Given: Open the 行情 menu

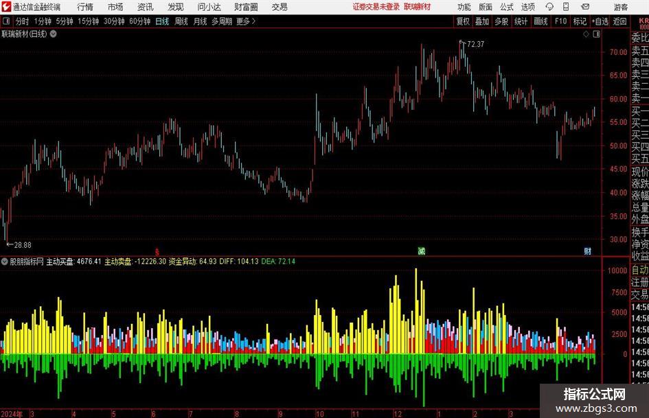Looking at the screenshot, I should [85, 7].
